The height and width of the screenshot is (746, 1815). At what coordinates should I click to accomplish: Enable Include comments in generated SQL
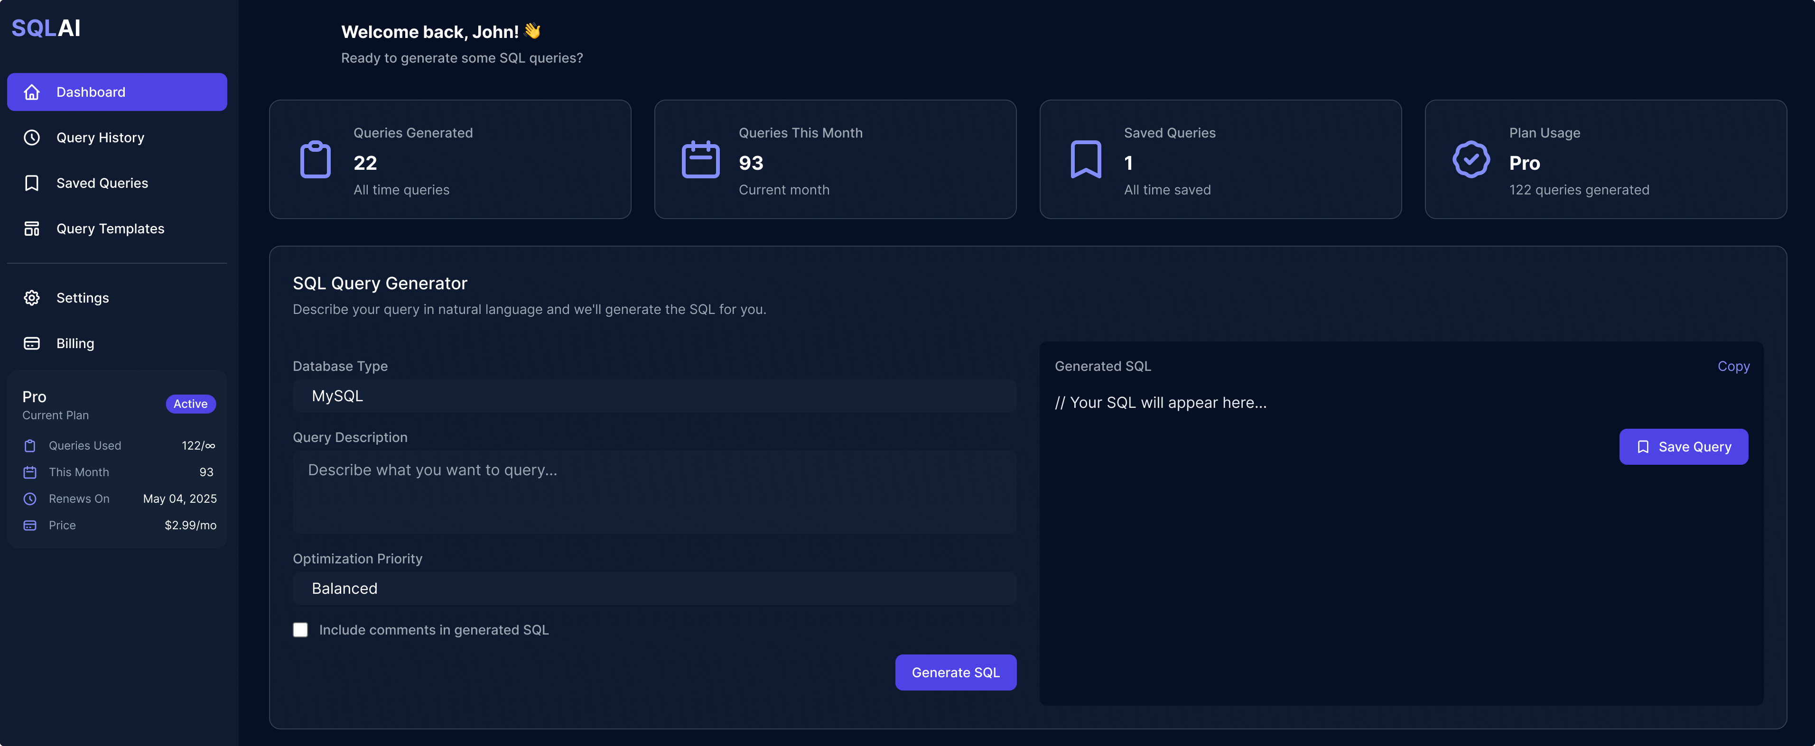point(301,630)
